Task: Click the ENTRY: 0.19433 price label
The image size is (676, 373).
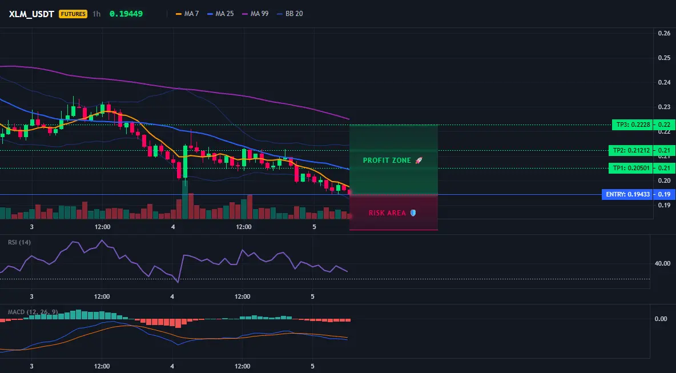Action: click(627, 194)
